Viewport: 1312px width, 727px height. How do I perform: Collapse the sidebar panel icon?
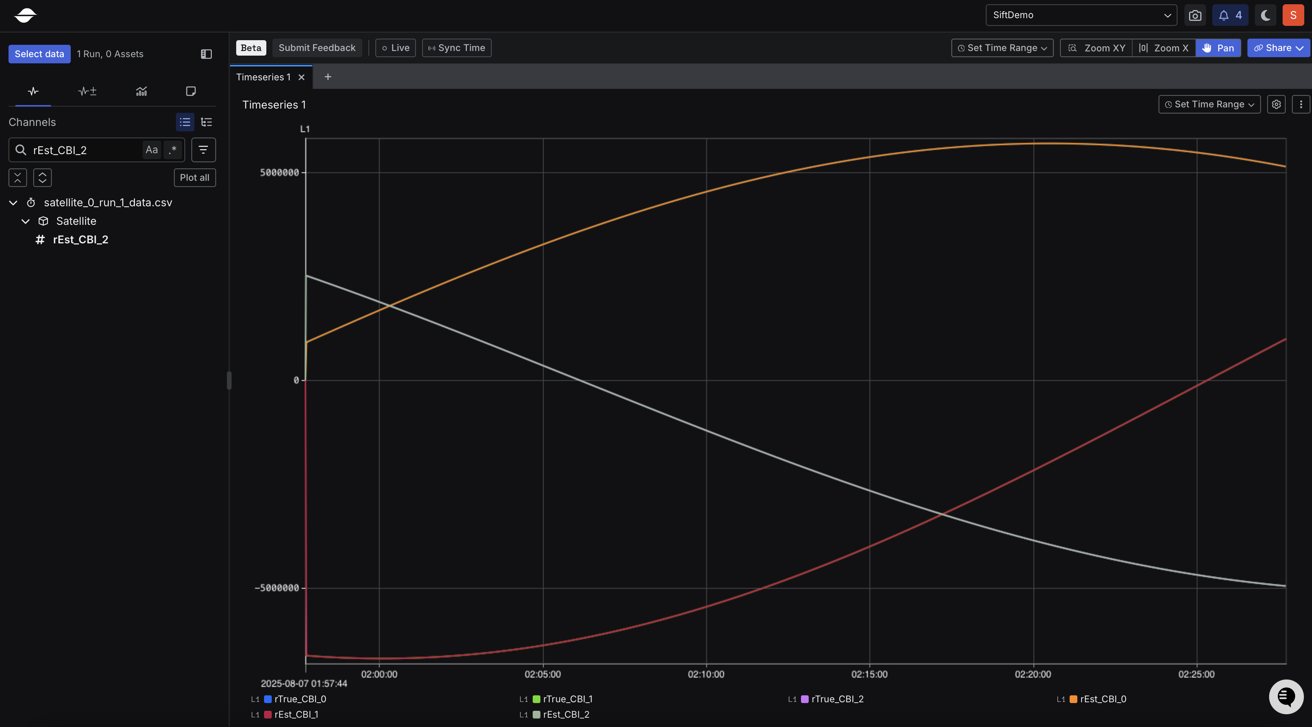tap(206, 54)
